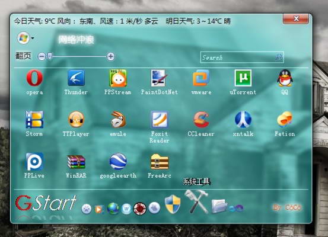The image size is (328, 237).
Task: Launch the vmware shortcut
Action: tap(201, 78)
